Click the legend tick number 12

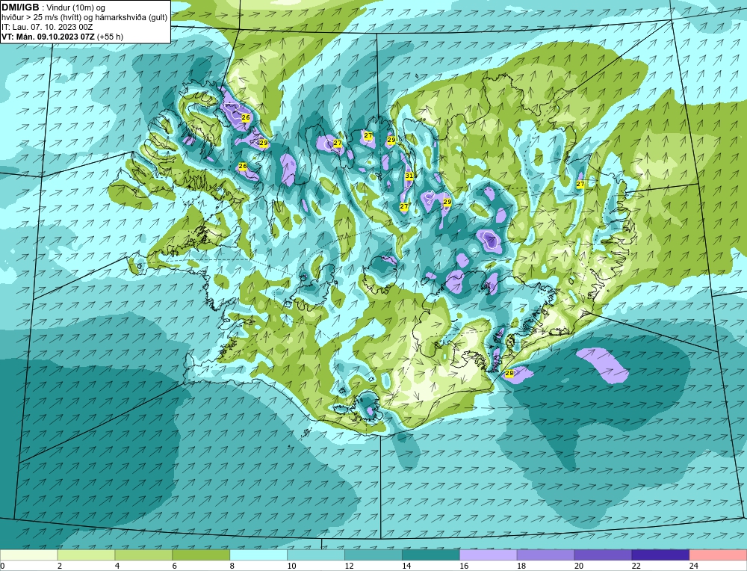point(349,566)
